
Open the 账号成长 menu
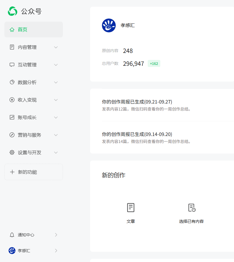tap(34, 117)
